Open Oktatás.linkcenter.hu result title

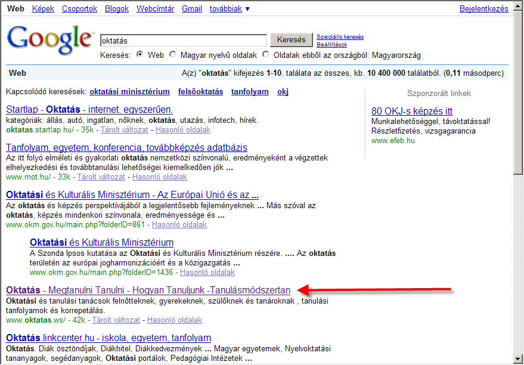(x=108, y=338)
